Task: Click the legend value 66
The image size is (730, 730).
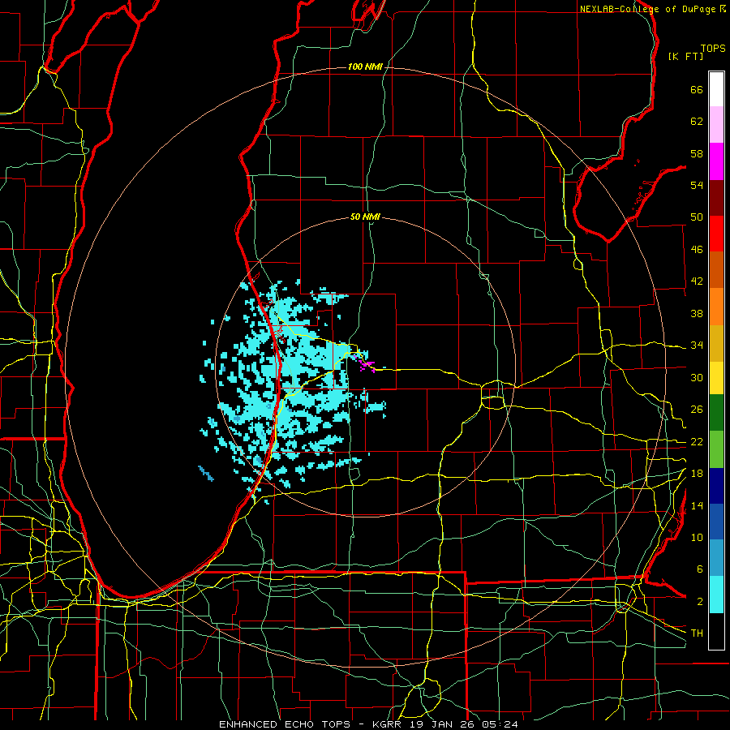Action: [x=697, y=90]
